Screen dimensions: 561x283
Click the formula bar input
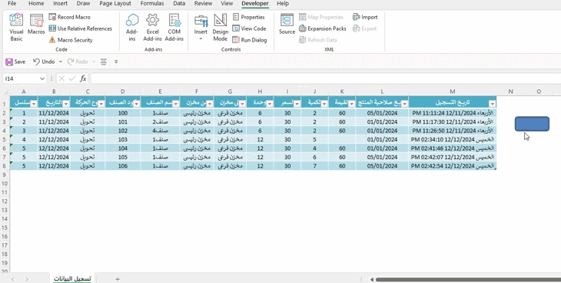(325, 78)
